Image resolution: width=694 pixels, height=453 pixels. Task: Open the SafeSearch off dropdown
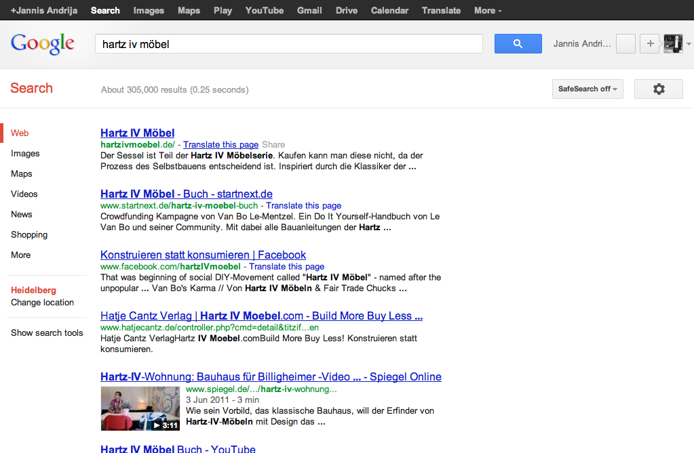pos(587,89)
